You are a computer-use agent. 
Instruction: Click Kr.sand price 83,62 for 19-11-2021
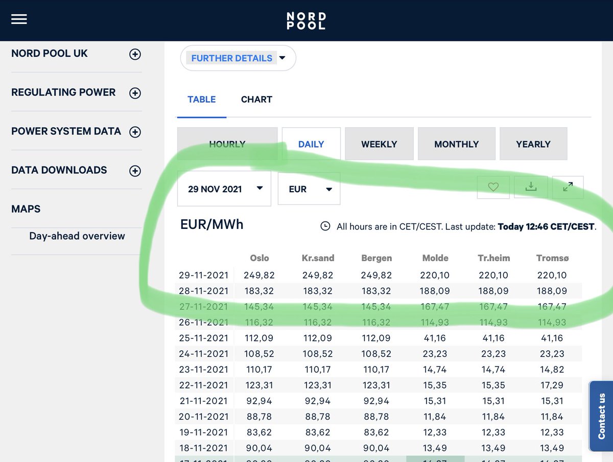pos(318,432)
